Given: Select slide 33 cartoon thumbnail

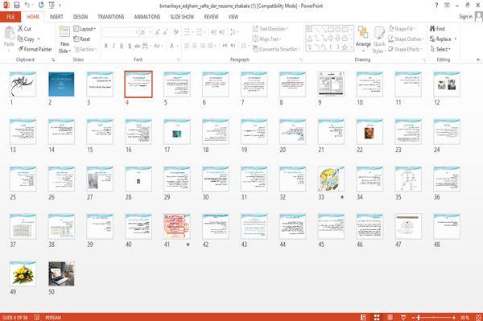Looking at the screenshot, I should click(x=331, y=179).
